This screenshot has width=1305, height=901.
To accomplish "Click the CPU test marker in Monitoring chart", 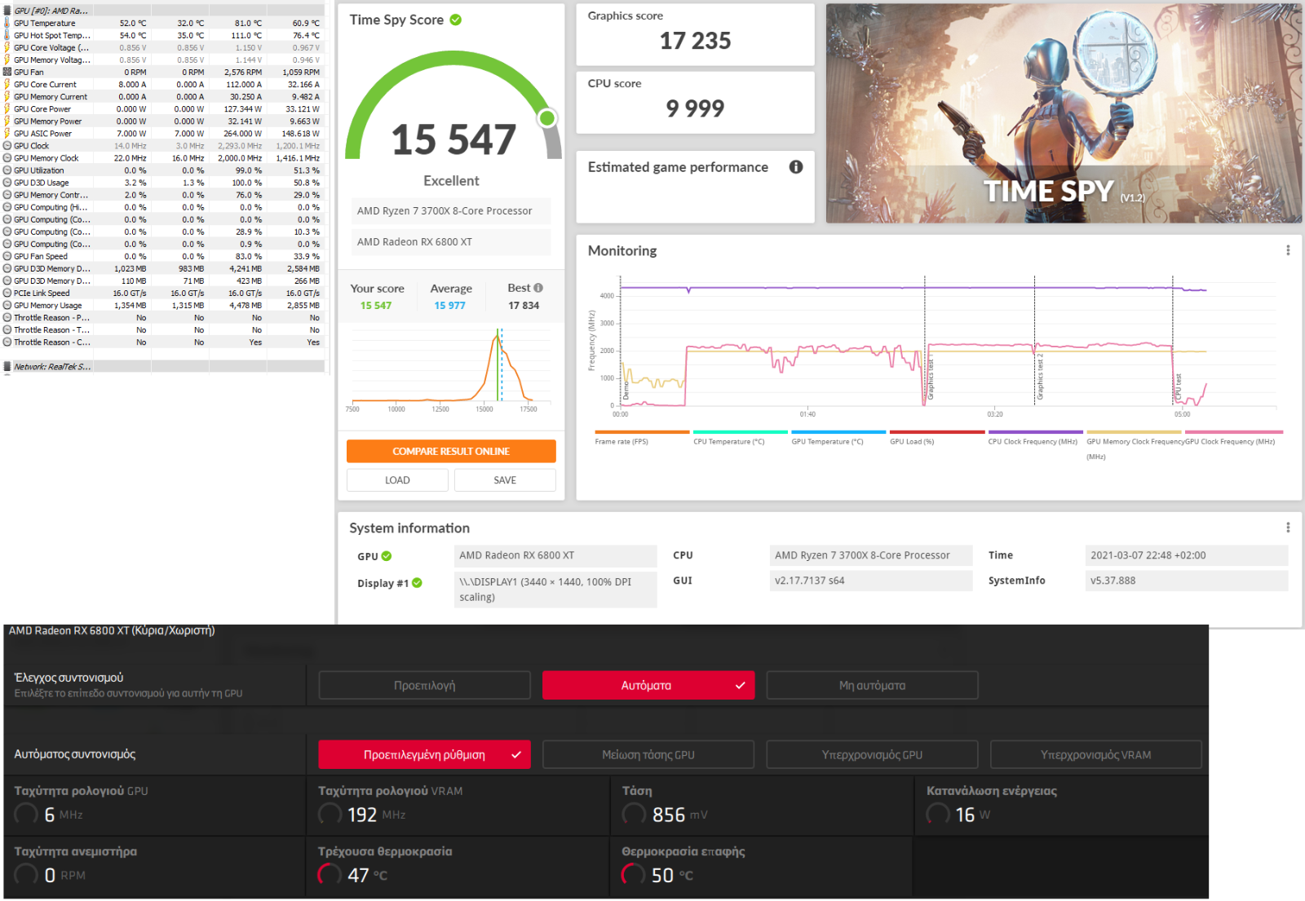I will (1178, 386).
